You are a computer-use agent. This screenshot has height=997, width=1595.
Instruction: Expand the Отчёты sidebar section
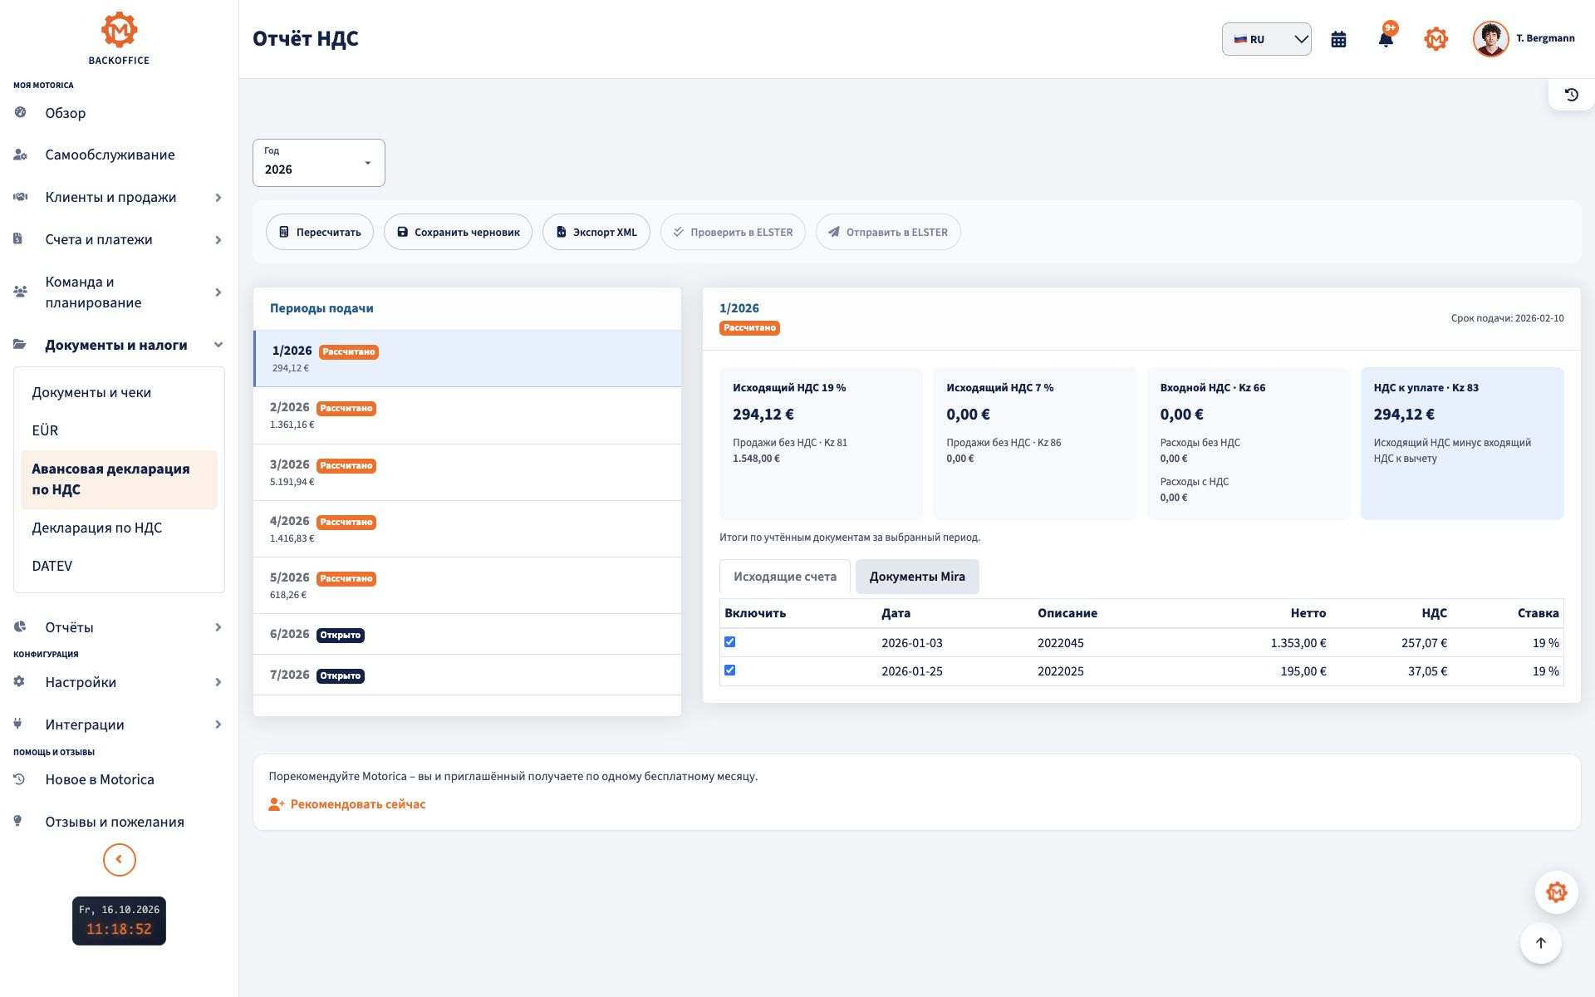(x=119, y=627)
